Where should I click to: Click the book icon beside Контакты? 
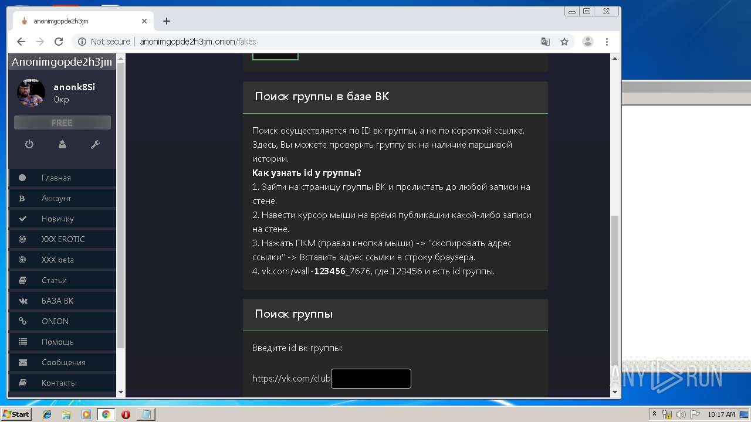[x=22, y=383]
